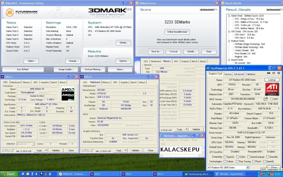Viewport: 283px width, 177px height.
Task: Click the Notepad horizontal scrollbar
Action: 181,155
